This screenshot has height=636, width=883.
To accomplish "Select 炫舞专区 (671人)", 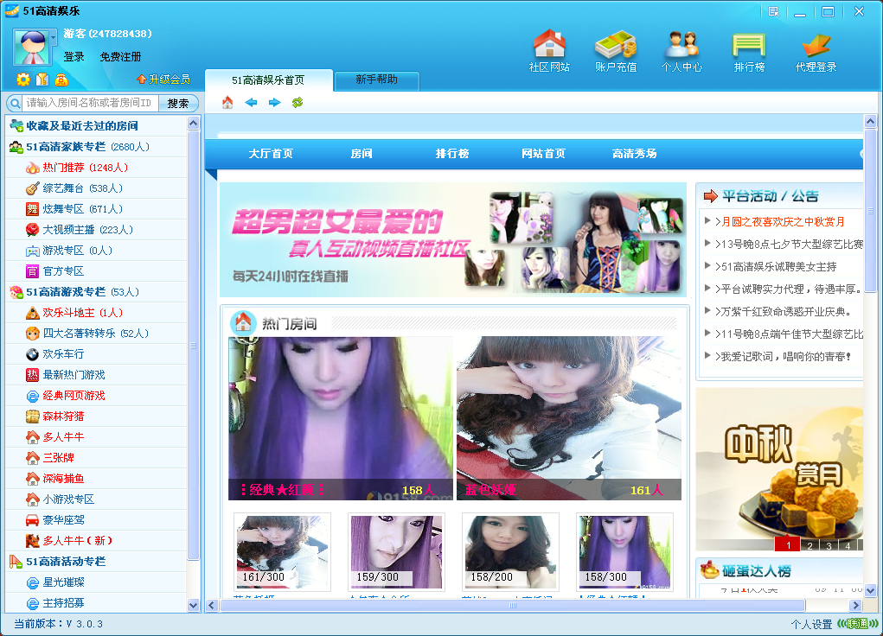I will click(96, 209).
